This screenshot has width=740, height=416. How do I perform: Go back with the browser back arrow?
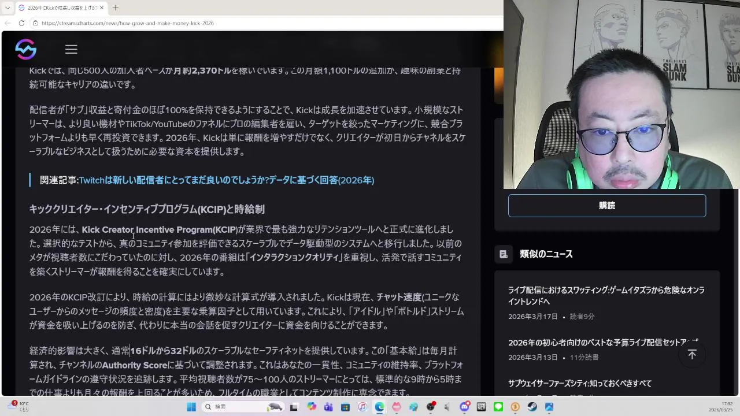coord(8,23)
